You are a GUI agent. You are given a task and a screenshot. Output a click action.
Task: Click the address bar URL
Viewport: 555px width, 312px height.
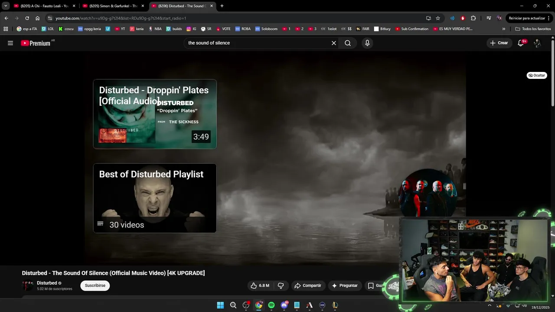point(121,18)
